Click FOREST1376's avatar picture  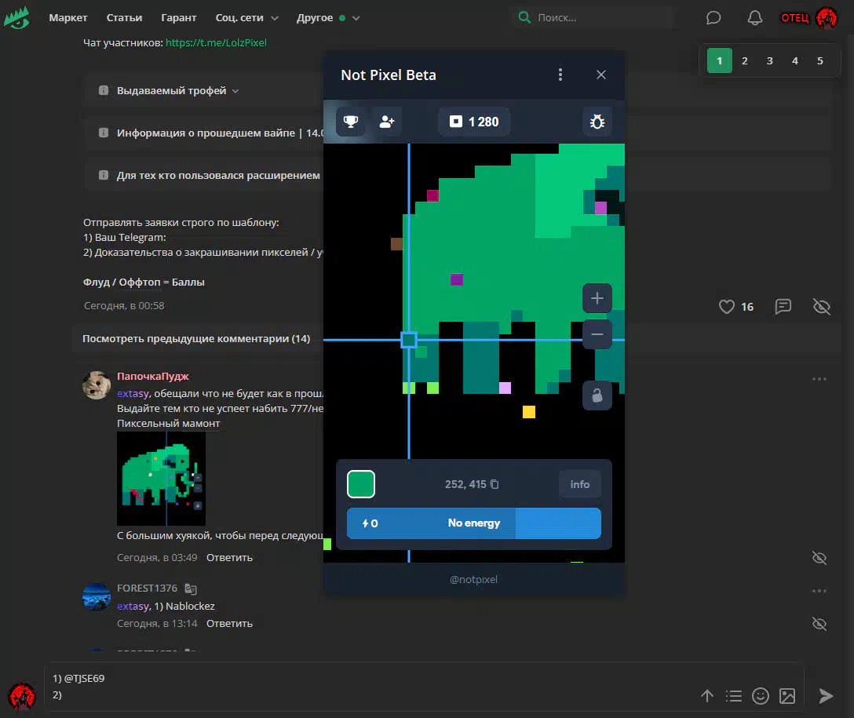[97, 596]
